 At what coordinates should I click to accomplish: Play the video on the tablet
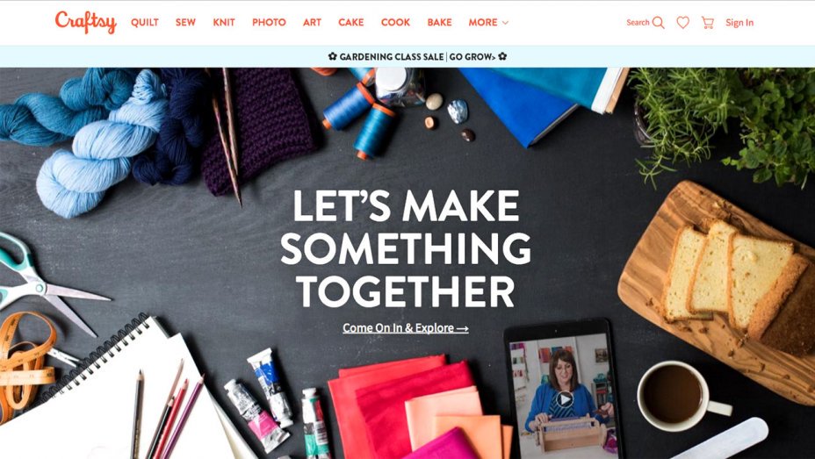click(565, 399)
